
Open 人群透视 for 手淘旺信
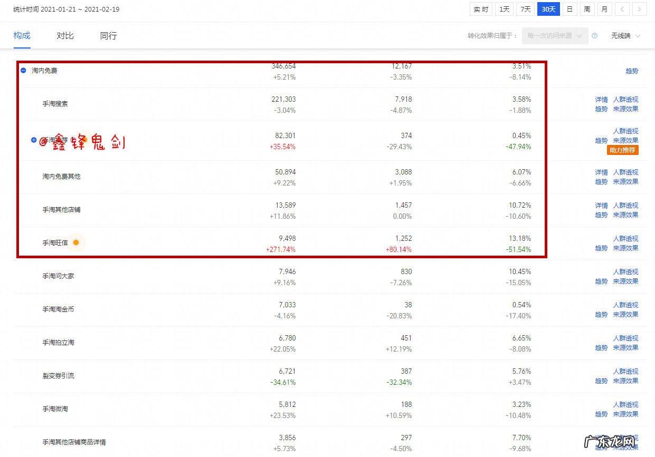click(x=625, y=239)
